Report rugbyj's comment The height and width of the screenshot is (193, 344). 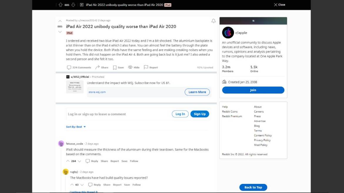click(117, 185)
